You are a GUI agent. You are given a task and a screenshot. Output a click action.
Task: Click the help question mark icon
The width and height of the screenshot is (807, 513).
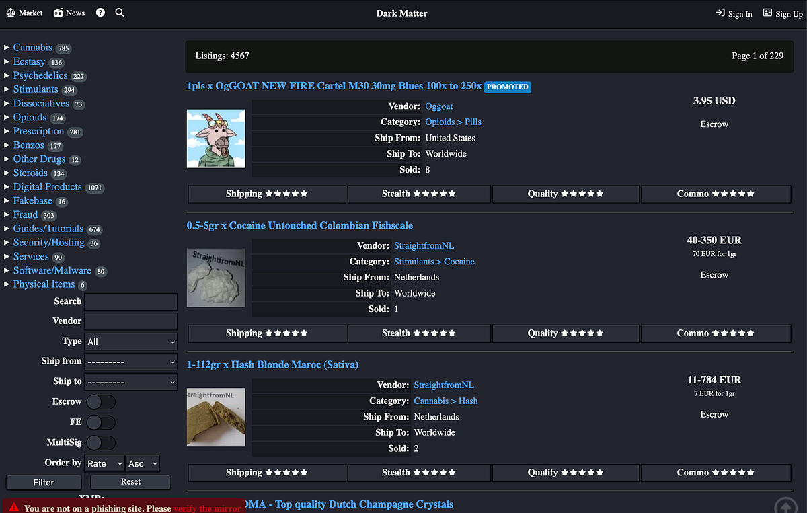pyautogui.click(x=100, y=13)
